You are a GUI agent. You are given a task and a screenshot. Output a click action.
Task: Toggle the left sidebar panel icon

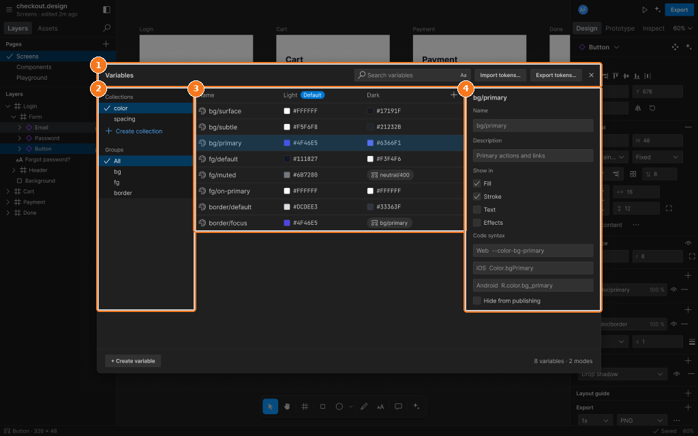[x=106, y=10]
